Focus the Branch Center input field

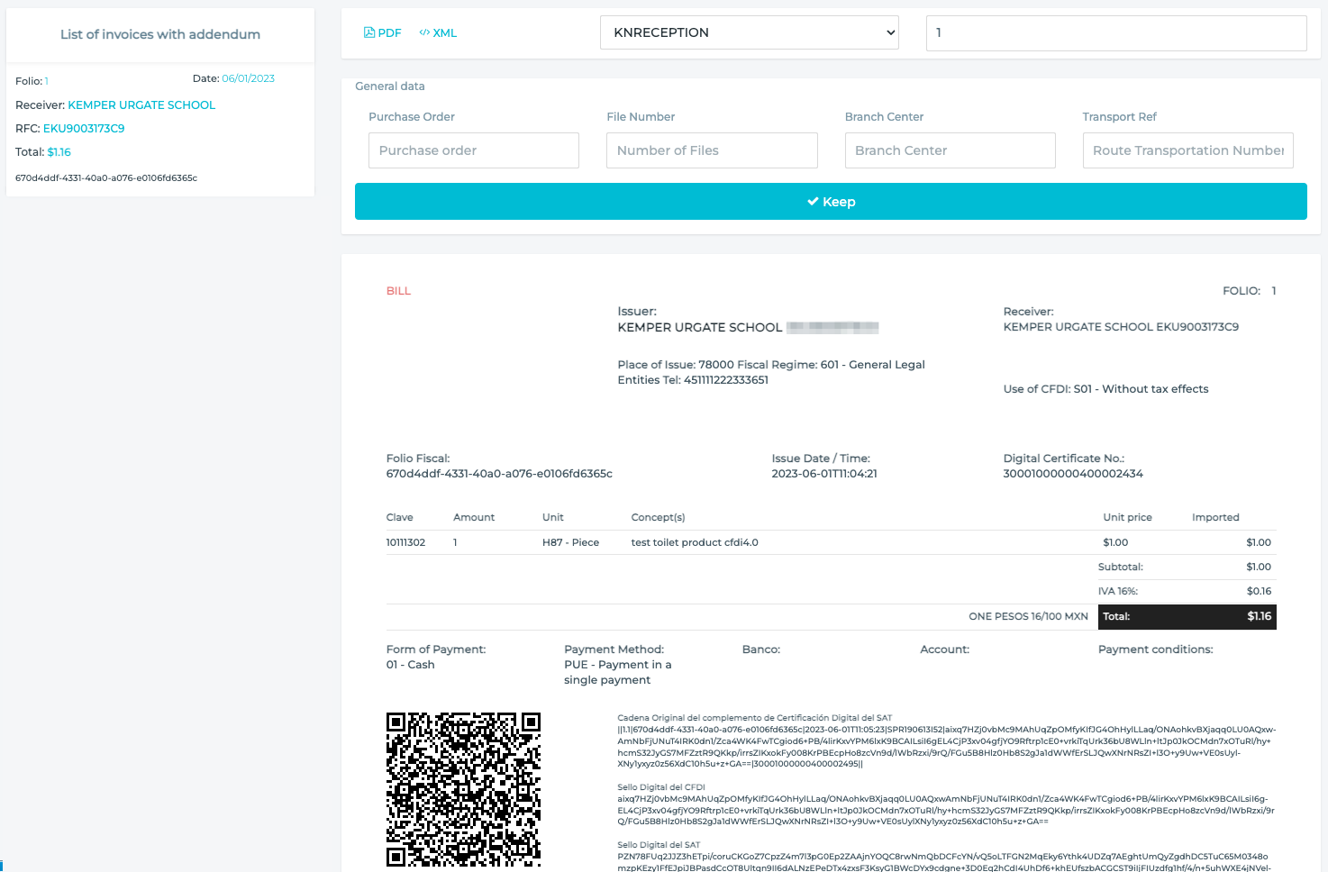[x=950, y=150]
